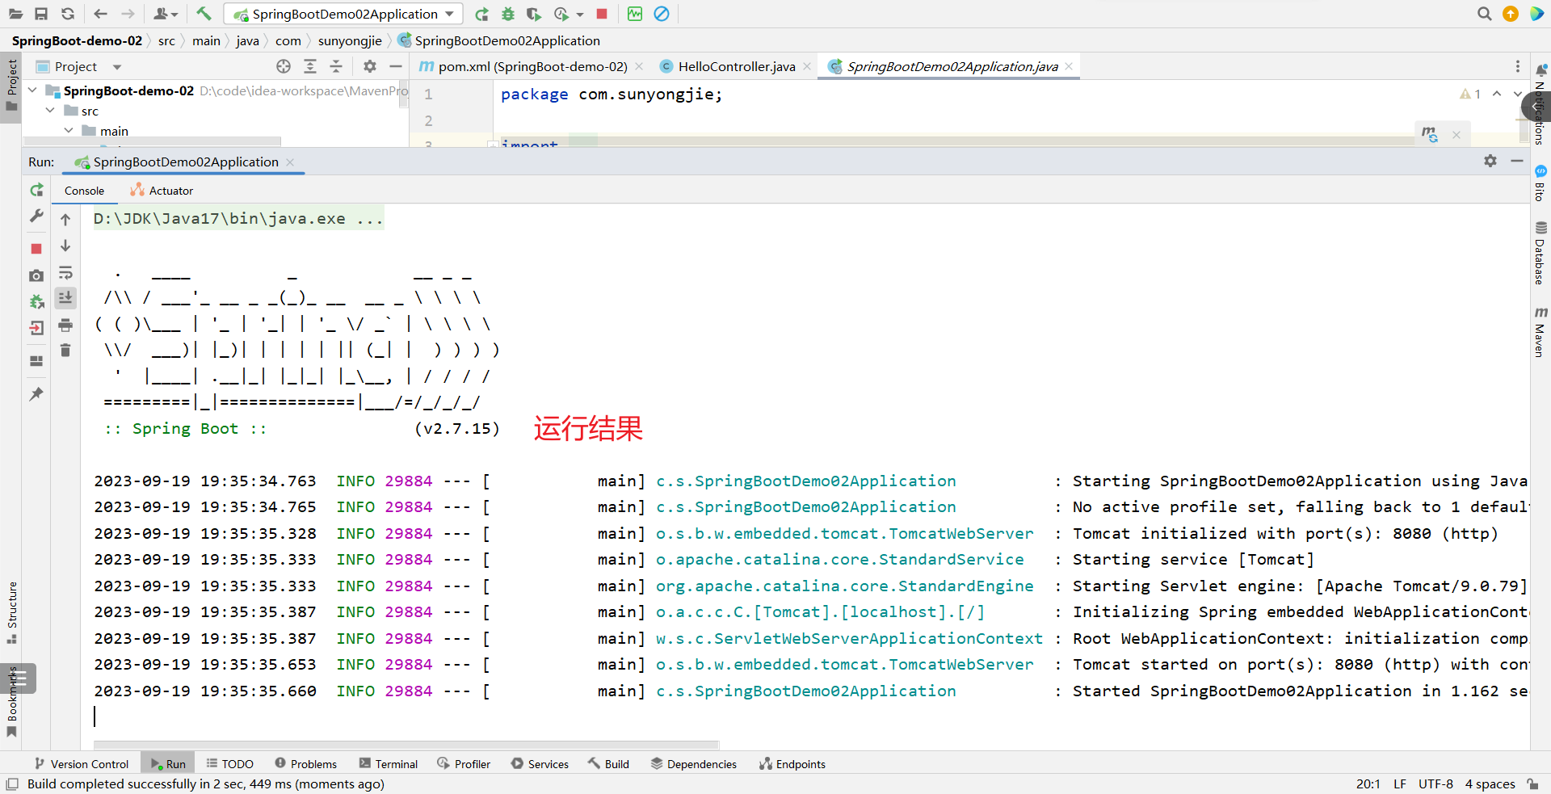Stop the process from the Run panel sidebar
The height and width of the screenshot is (794, 1551).
[x=36, y=249]
